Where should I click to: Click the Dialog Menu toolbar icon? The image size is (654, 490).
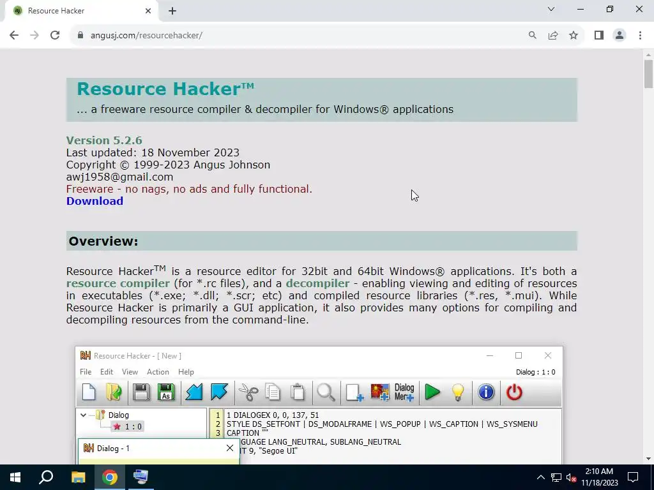(x=404, y=392)
